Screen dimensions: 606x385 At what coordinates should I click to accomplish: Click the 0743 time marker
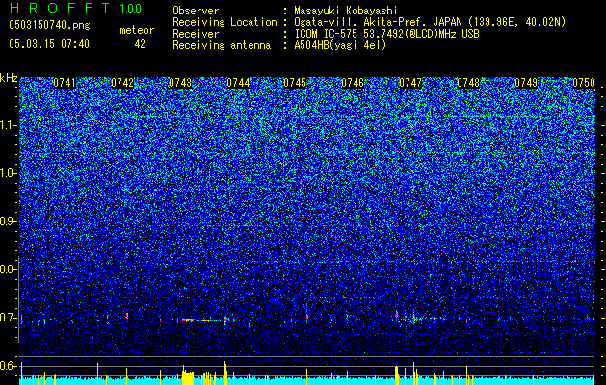(180, 83)
